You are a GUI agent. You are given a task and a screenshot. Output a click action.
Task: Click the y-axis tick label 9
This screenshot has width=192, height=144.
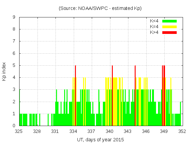coord(14,17)
